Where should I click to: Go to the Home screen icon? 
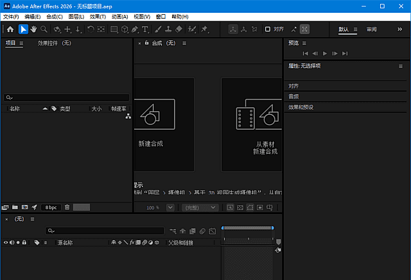[10, 29]
